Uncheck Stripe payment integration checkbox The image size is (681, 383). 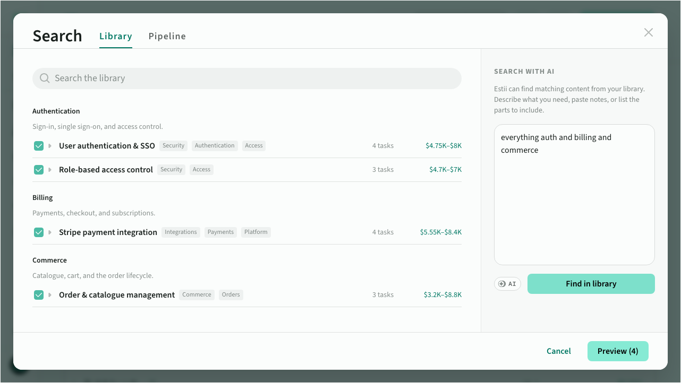[x=39, y=232]
